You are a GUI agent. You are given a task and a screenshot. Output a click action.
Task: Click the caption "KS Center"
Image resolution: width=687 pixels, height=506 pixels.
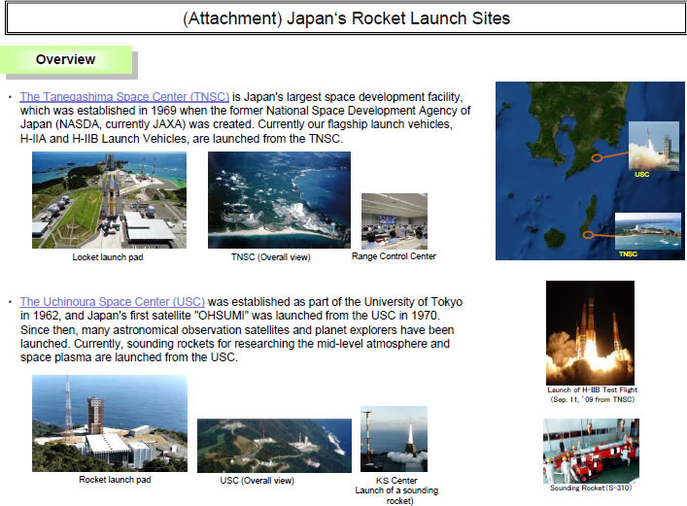pyautogui.click(x=396, y=481)
